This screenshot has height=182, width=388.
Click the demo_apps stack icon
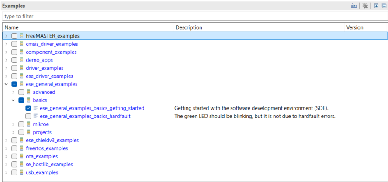coord(21,60)
